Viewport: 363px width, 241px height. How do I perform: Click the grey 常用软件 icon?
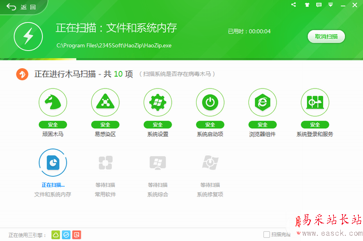(106, 163)
